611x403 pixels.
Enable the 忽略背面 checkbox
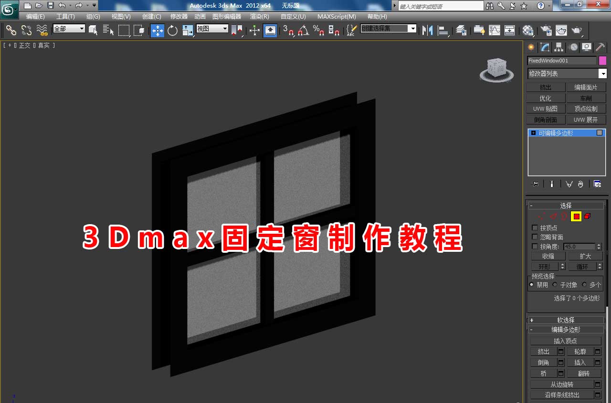[535, 237]
